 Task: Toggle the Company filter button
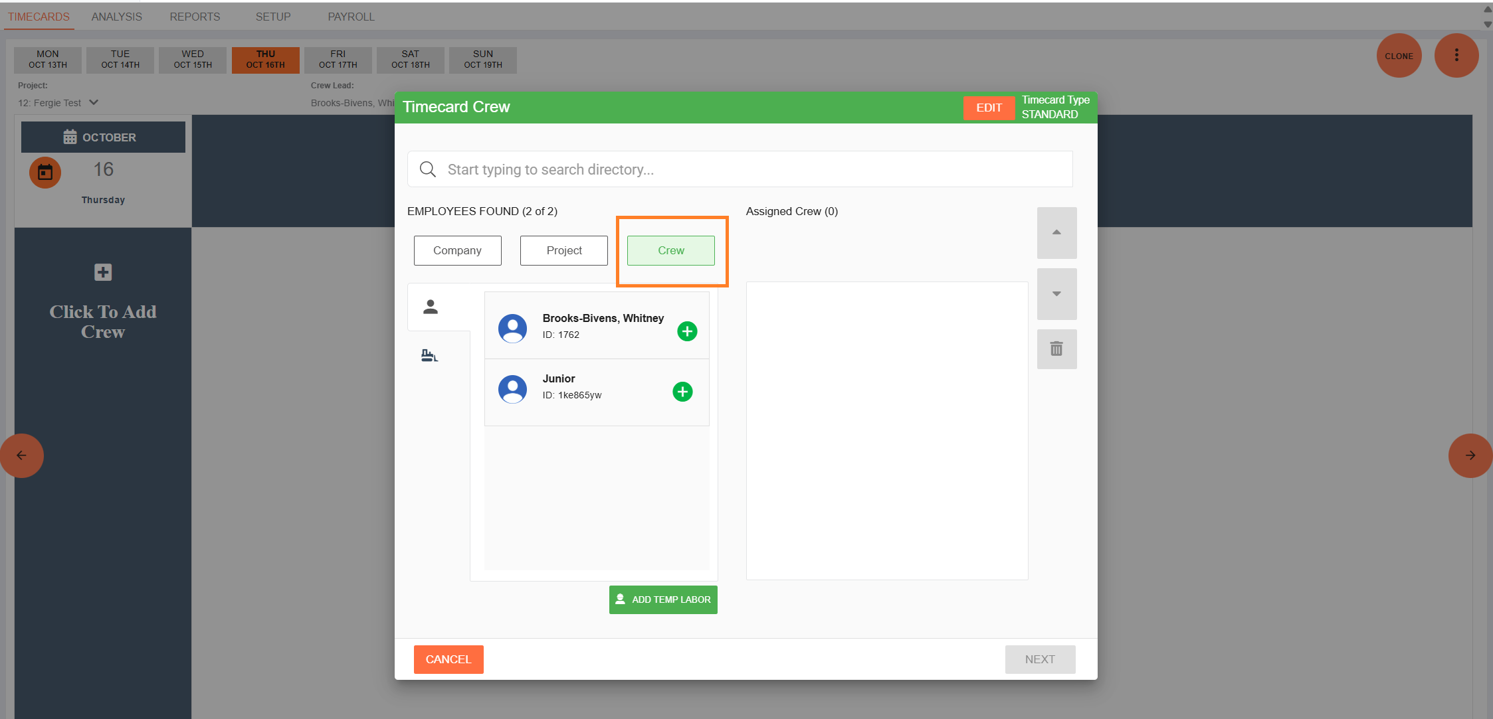(457, 250)
